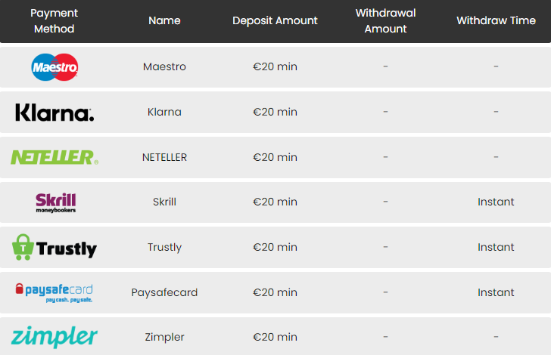This screenshot has height=355, width=551.
Task: Click the Klarna logo
Action: (x=54, y=113)
